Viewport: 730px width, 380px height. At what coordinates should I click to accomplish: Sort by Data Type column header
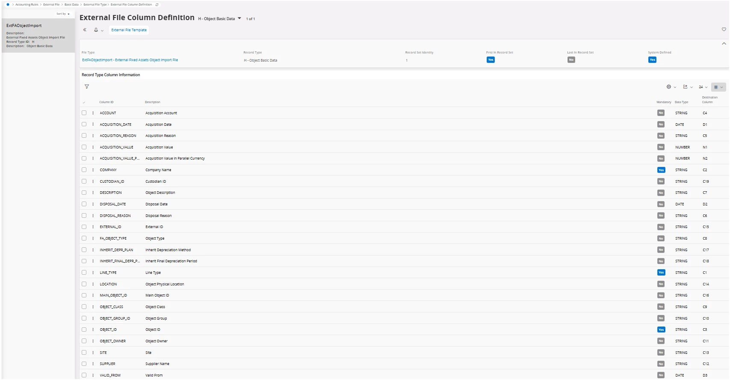click(682, 102)
